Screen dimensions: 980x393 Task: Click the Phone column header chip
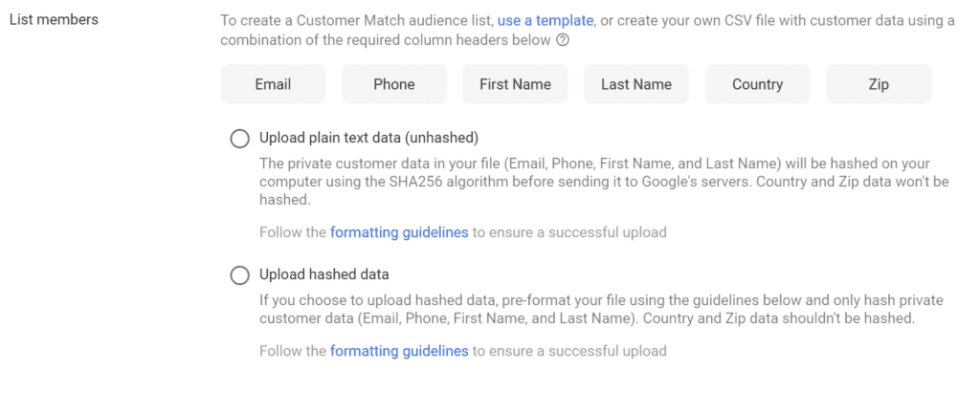pyautogui.click(x=394, y=84)
